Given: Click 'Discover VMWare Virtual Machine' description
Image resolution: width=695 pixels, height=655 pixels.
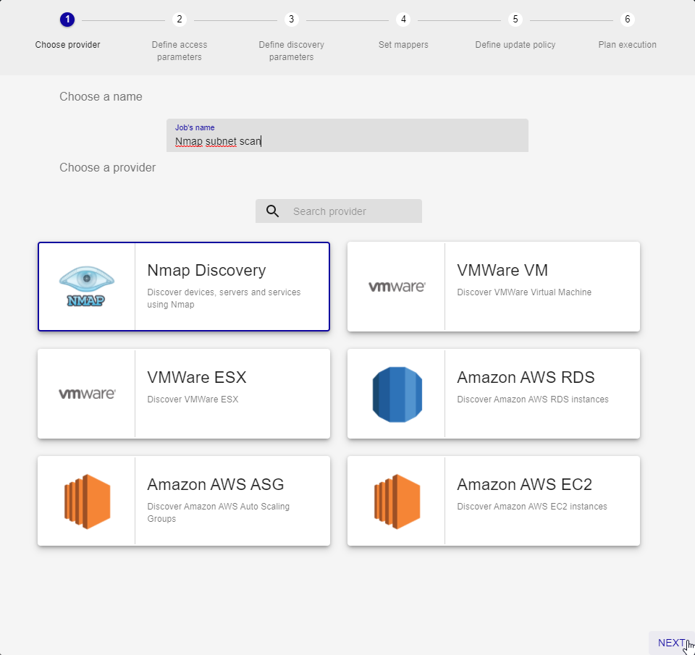Looking at the screenshot, I should click(524, 292).
